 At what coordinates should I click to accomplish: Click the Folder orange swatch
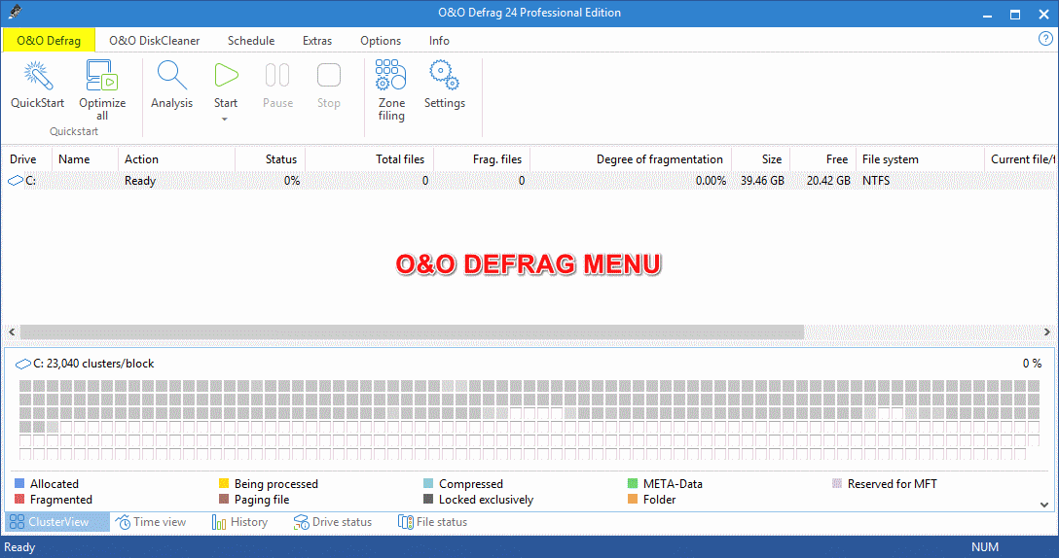(x=633, y=499)
